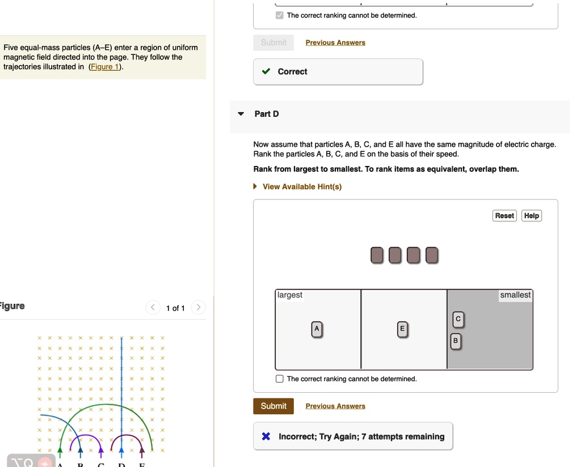The image size is (581, 467).
Task: Open the Figure 1 link
Action: (x=105, y=67)
